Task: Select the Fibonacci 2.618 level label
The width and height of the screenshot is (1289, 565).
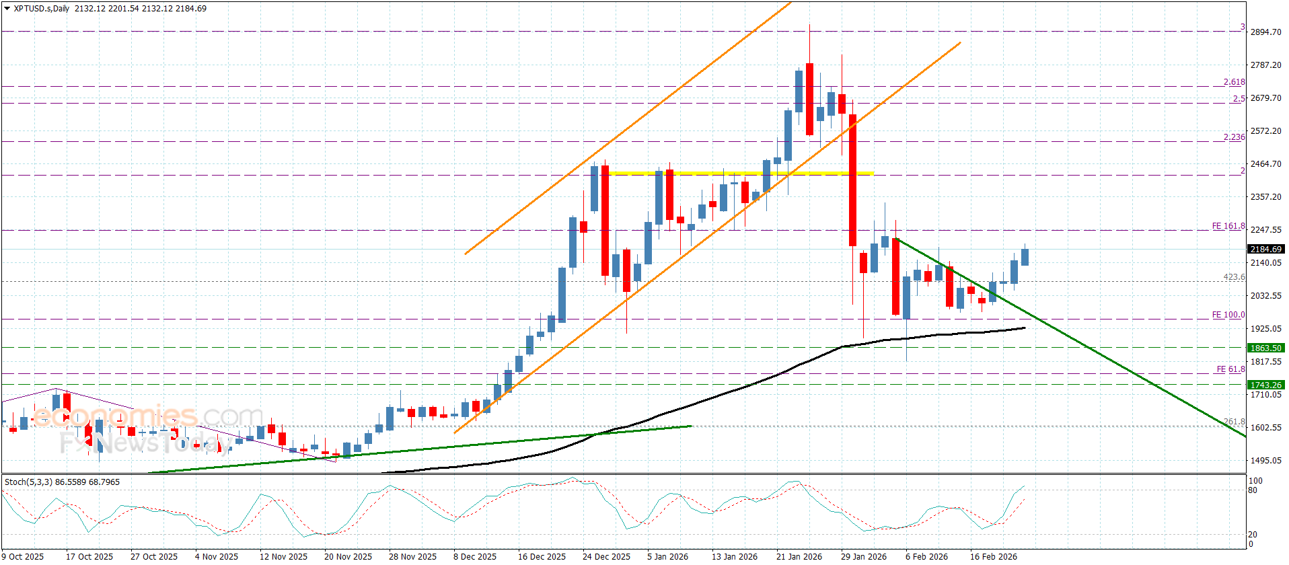Action: coord(1234,82)
